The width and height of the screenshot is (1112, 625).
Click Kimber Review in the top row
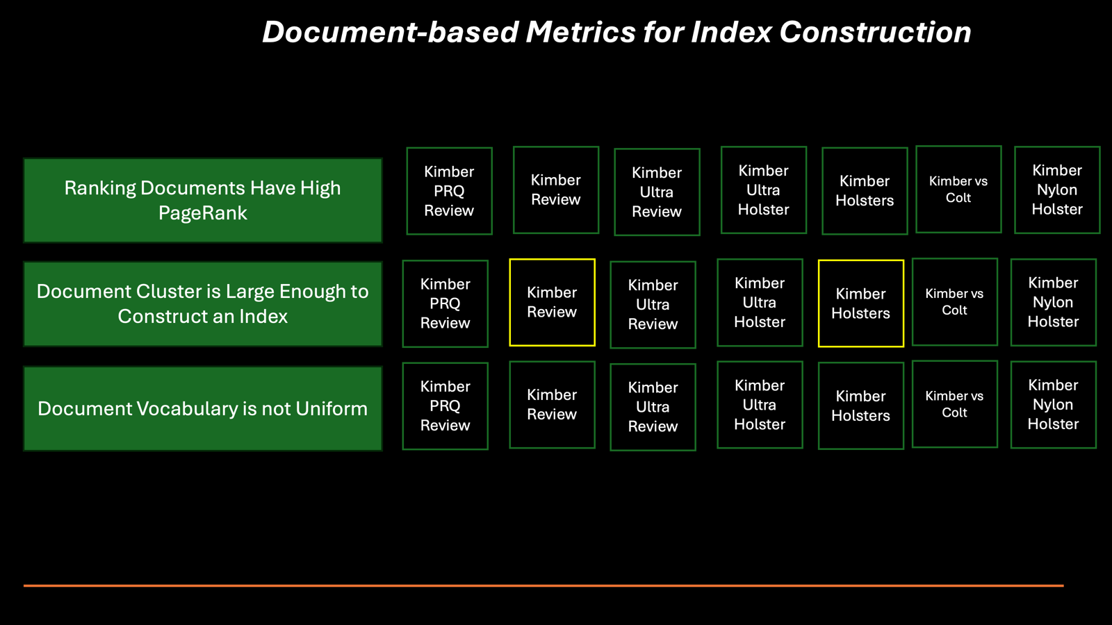click(x=556, y=190)
